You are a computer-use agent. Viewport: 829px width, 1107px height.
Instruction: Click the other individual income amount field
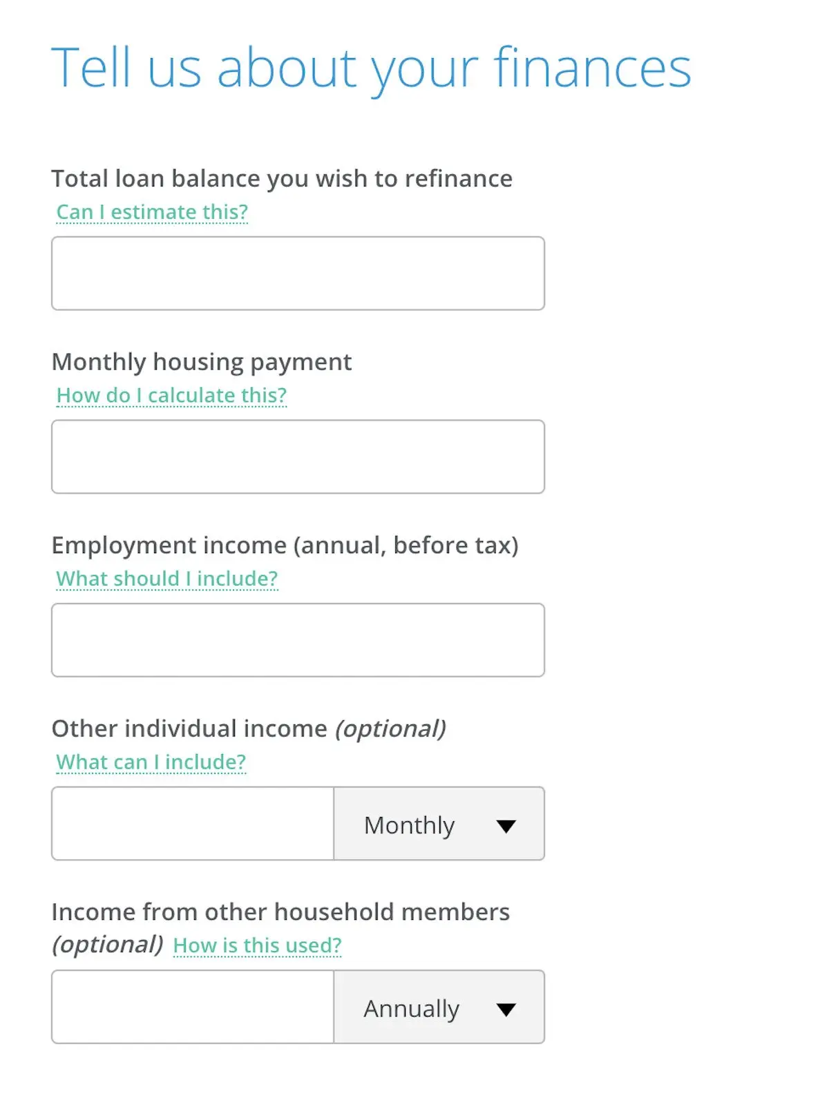tap(193, 824)
